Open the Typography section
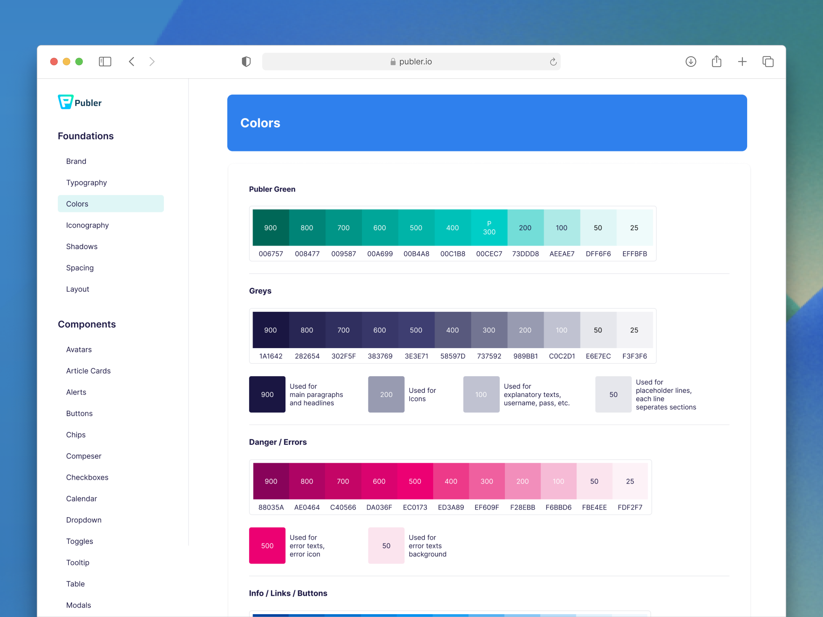 coord(86,182)
